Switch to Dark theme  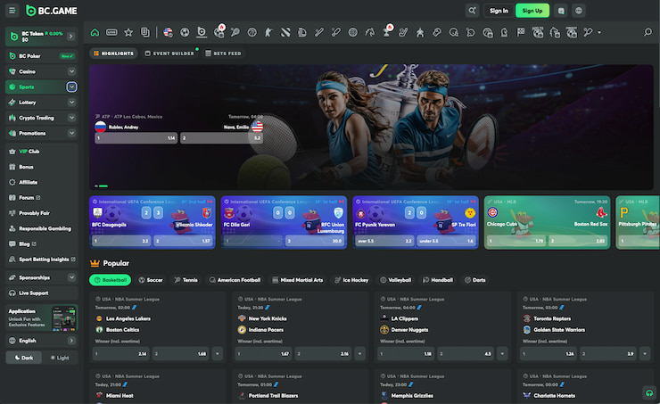pyautogui.click(x=24, y=358)
